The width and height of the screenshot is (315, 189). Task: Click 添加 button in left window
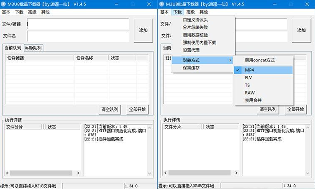coord(143,31)
